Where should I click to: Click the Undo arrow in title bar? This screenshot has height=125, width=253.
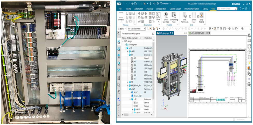coord(124,4)
